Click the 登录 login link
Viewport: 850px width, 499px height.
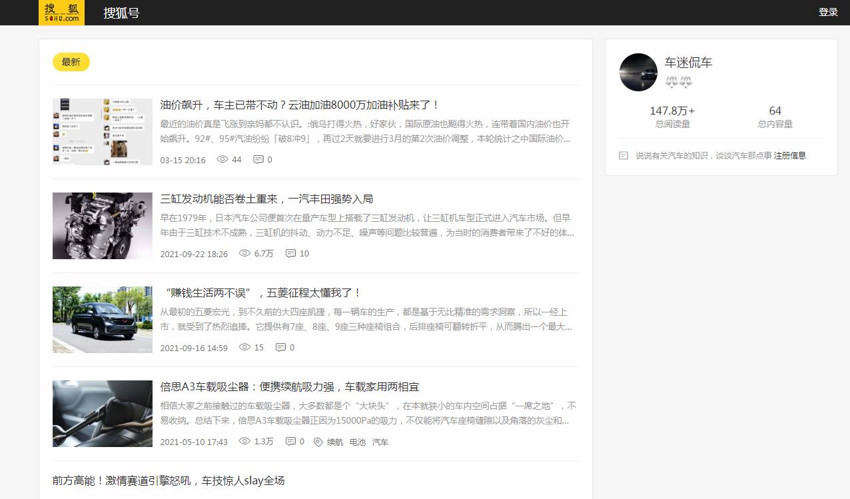click(828, 12)
